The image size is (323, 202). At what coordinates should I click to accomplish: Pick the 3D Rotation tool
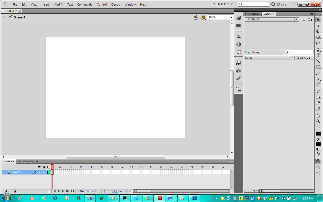[x=318, y=37]
